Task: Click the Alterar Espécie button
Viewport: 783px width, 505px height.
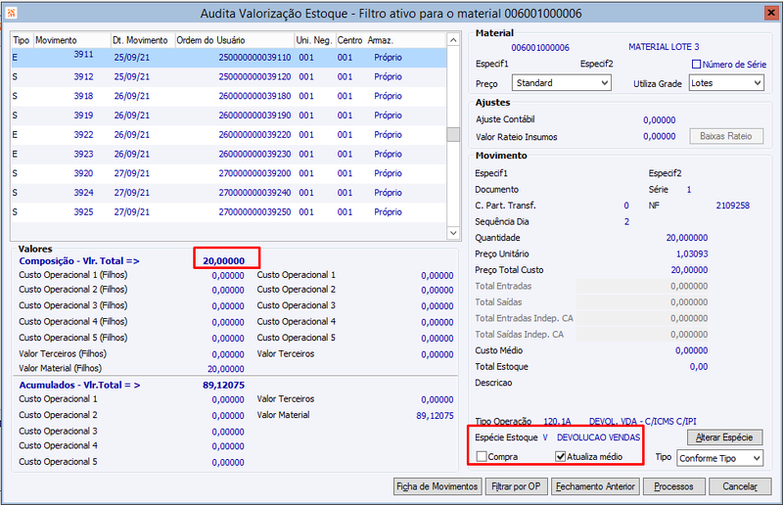Action: click(x=724, y=437)
